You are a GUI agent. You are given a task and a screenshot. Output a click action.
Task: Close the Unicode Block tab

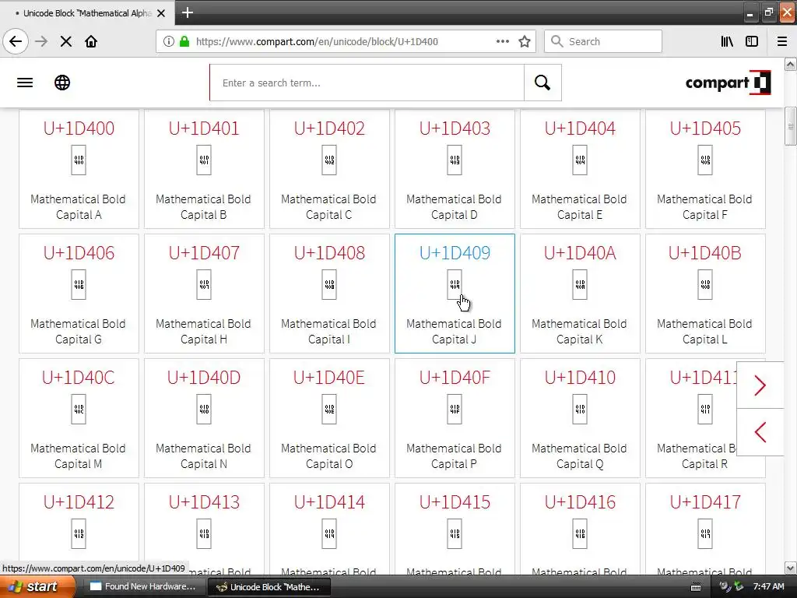pyautogui.click(x=161, y=13)
